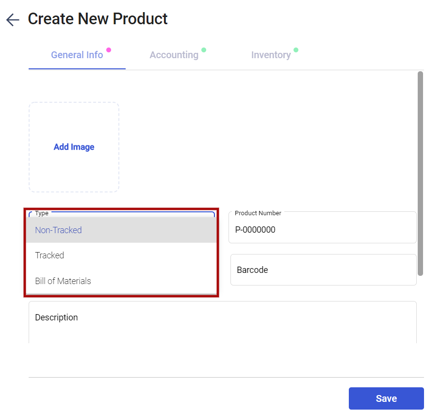Focus the Description text area
The height and width of the screenshot is (413, 441).
pyautogui.click(x=223, y=322)
